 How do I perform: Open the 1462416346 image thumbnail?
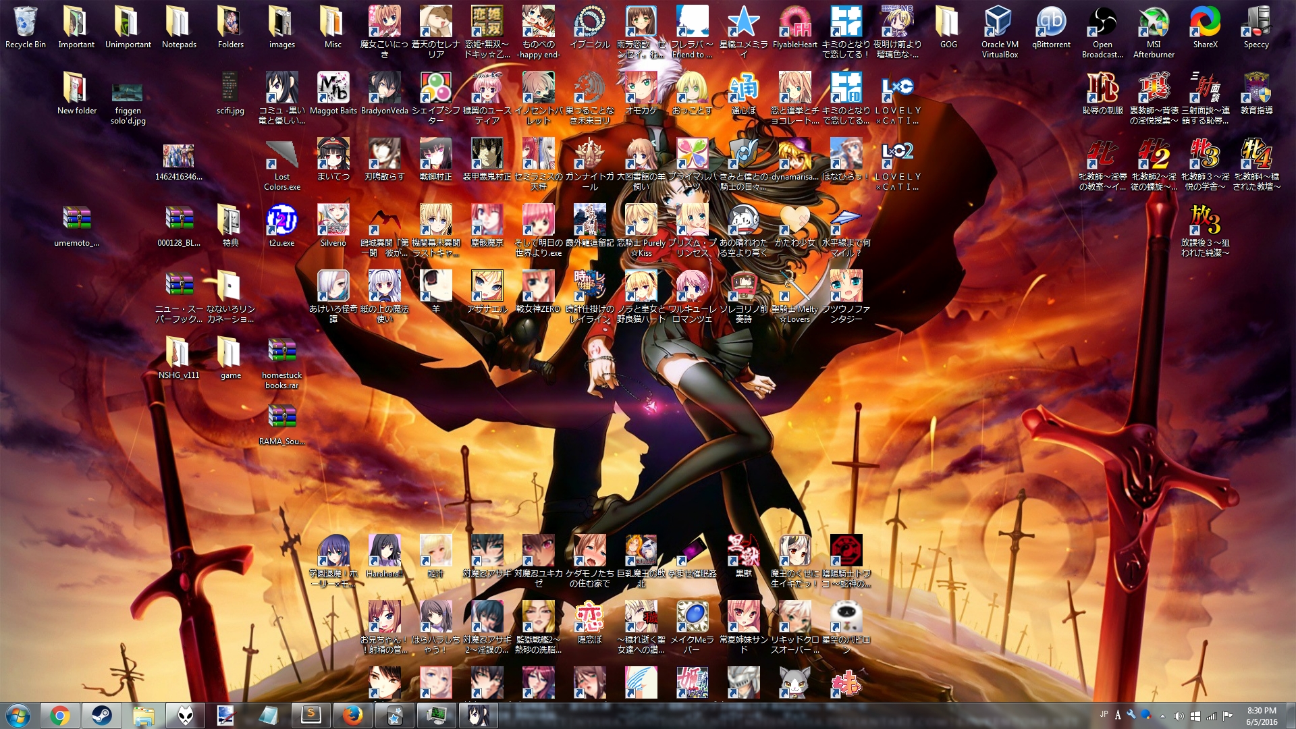[x=180, y=162]
